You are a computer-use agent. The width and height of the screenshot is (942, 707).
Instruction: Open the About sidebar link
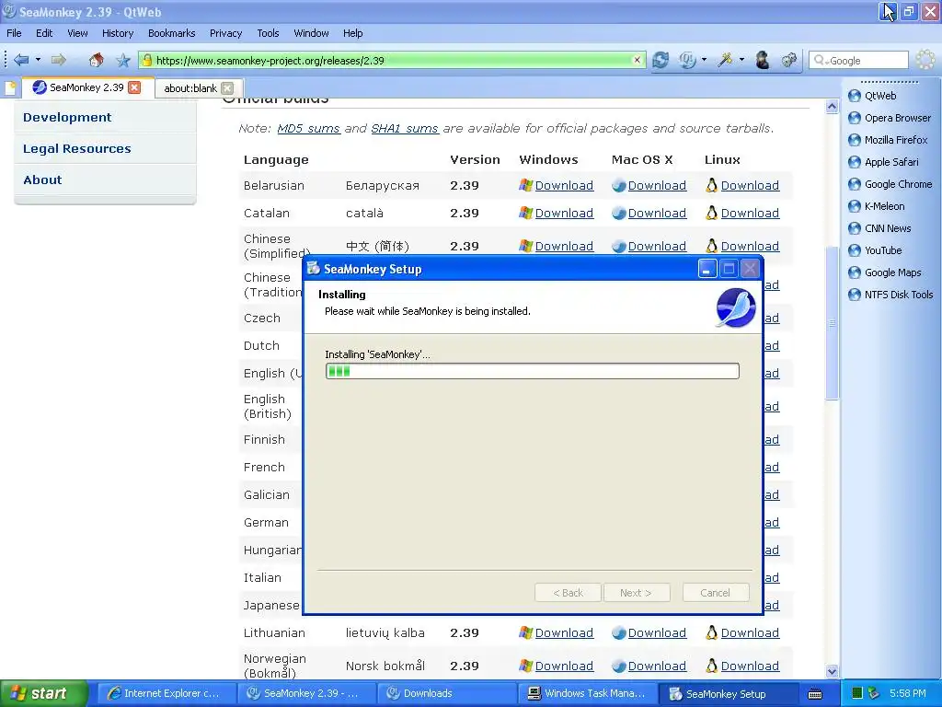tap(42, 180)
